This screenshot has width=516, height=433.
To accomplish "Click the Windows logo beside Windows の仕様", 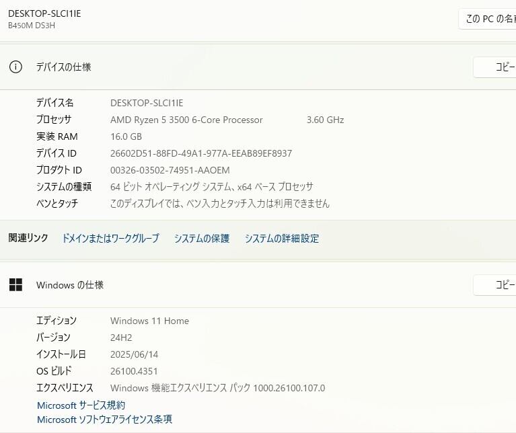I will (x=15, y=284).
